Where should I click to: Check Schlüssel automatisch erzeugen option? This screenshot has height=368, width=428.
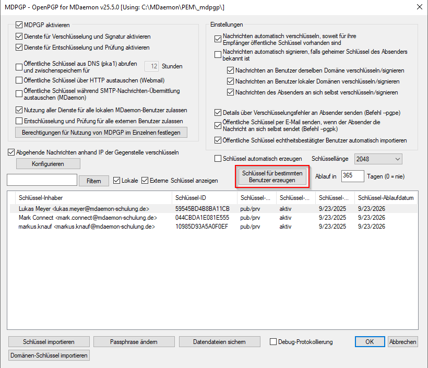tap(218, 159)
